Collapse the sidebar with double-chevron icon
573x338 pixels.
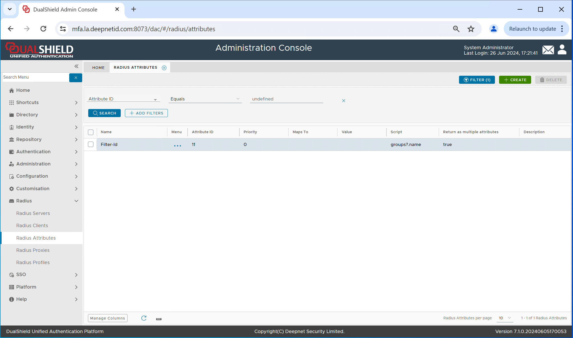76,66
